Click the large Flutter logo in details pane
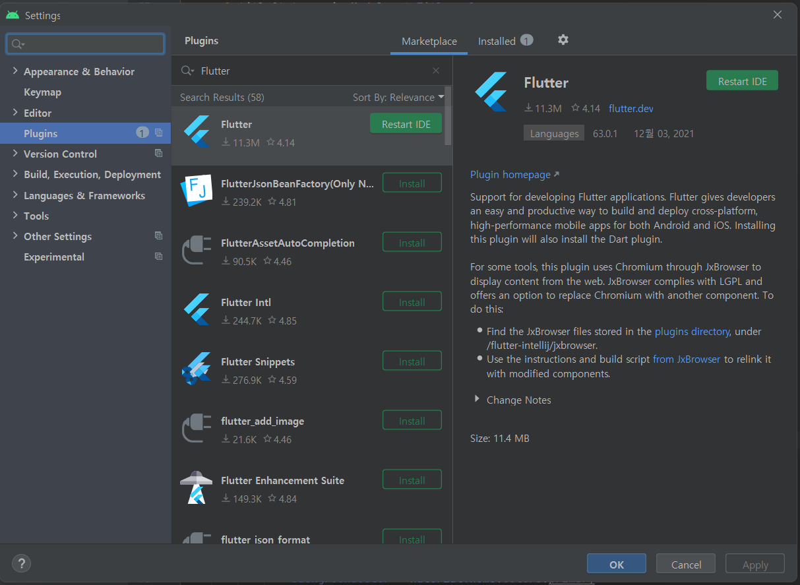Image resolution: width=800 pixels, height=585 pixels. click(491, 92)
